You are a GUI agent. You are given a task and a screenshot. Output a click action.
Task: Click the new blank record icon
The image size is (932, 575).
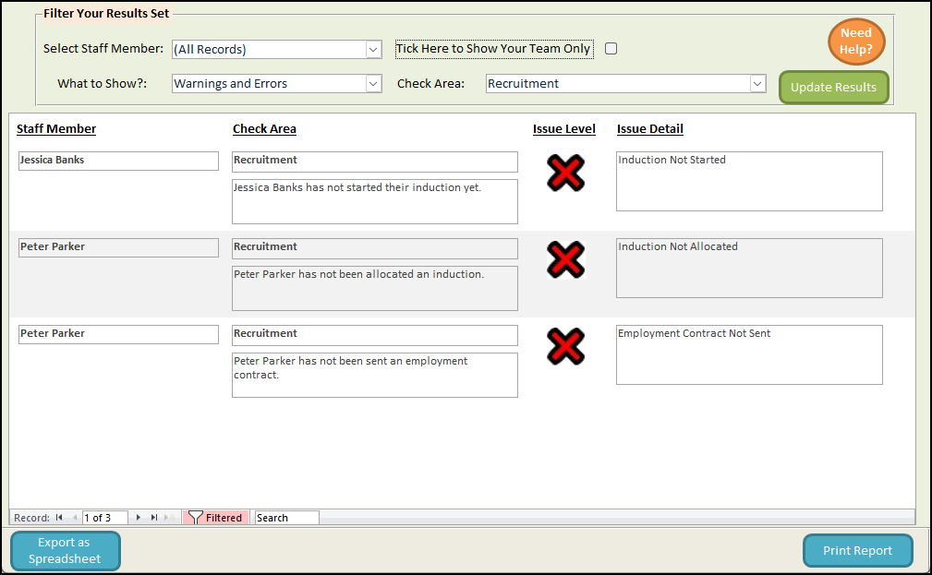point(168,518)
